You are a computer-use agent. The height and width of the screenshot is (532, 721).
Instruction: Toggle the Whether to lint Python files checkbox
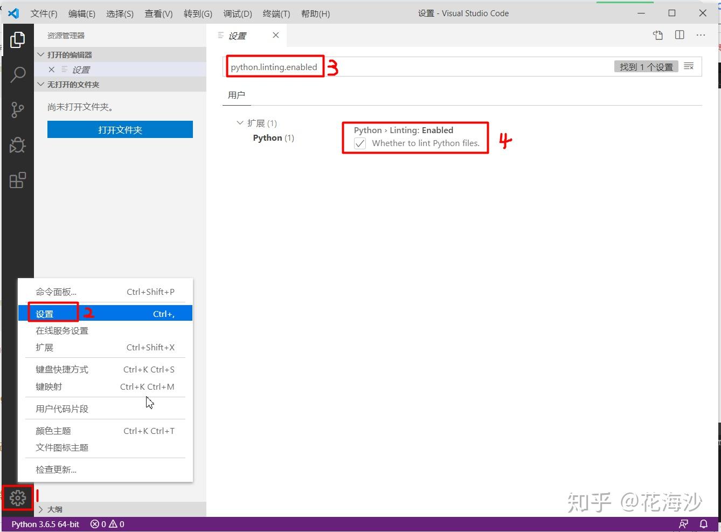pos(359,143)
